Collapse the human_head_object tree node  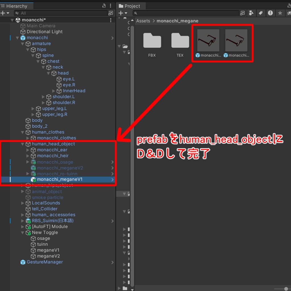22,144
